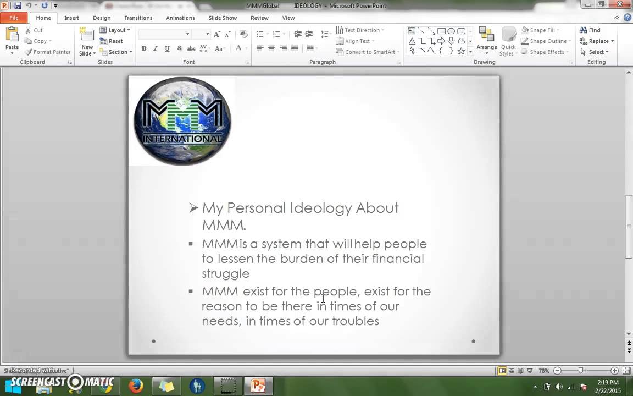Select the Text Box shape

click(x=412, y=31)
